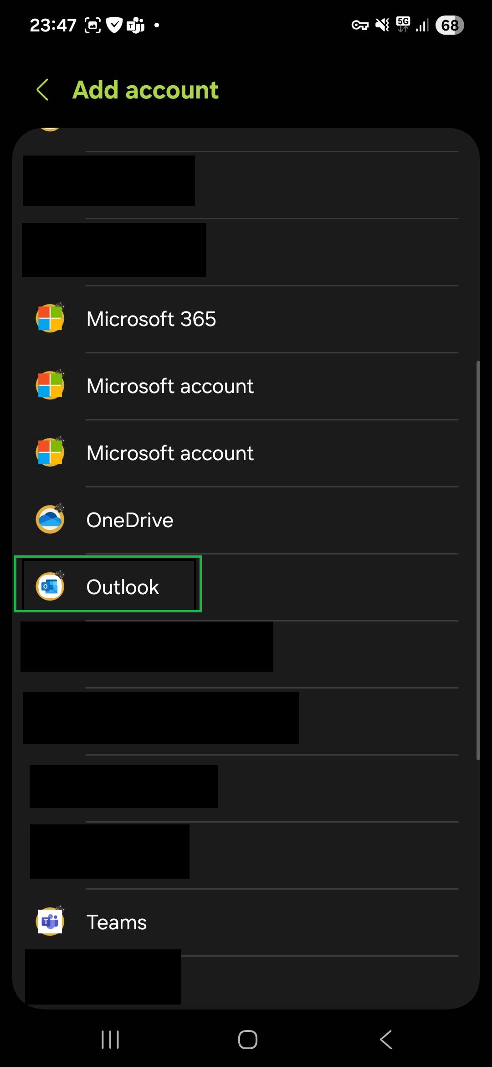Select the Microsoft 365 label

[x=151, y=319]
